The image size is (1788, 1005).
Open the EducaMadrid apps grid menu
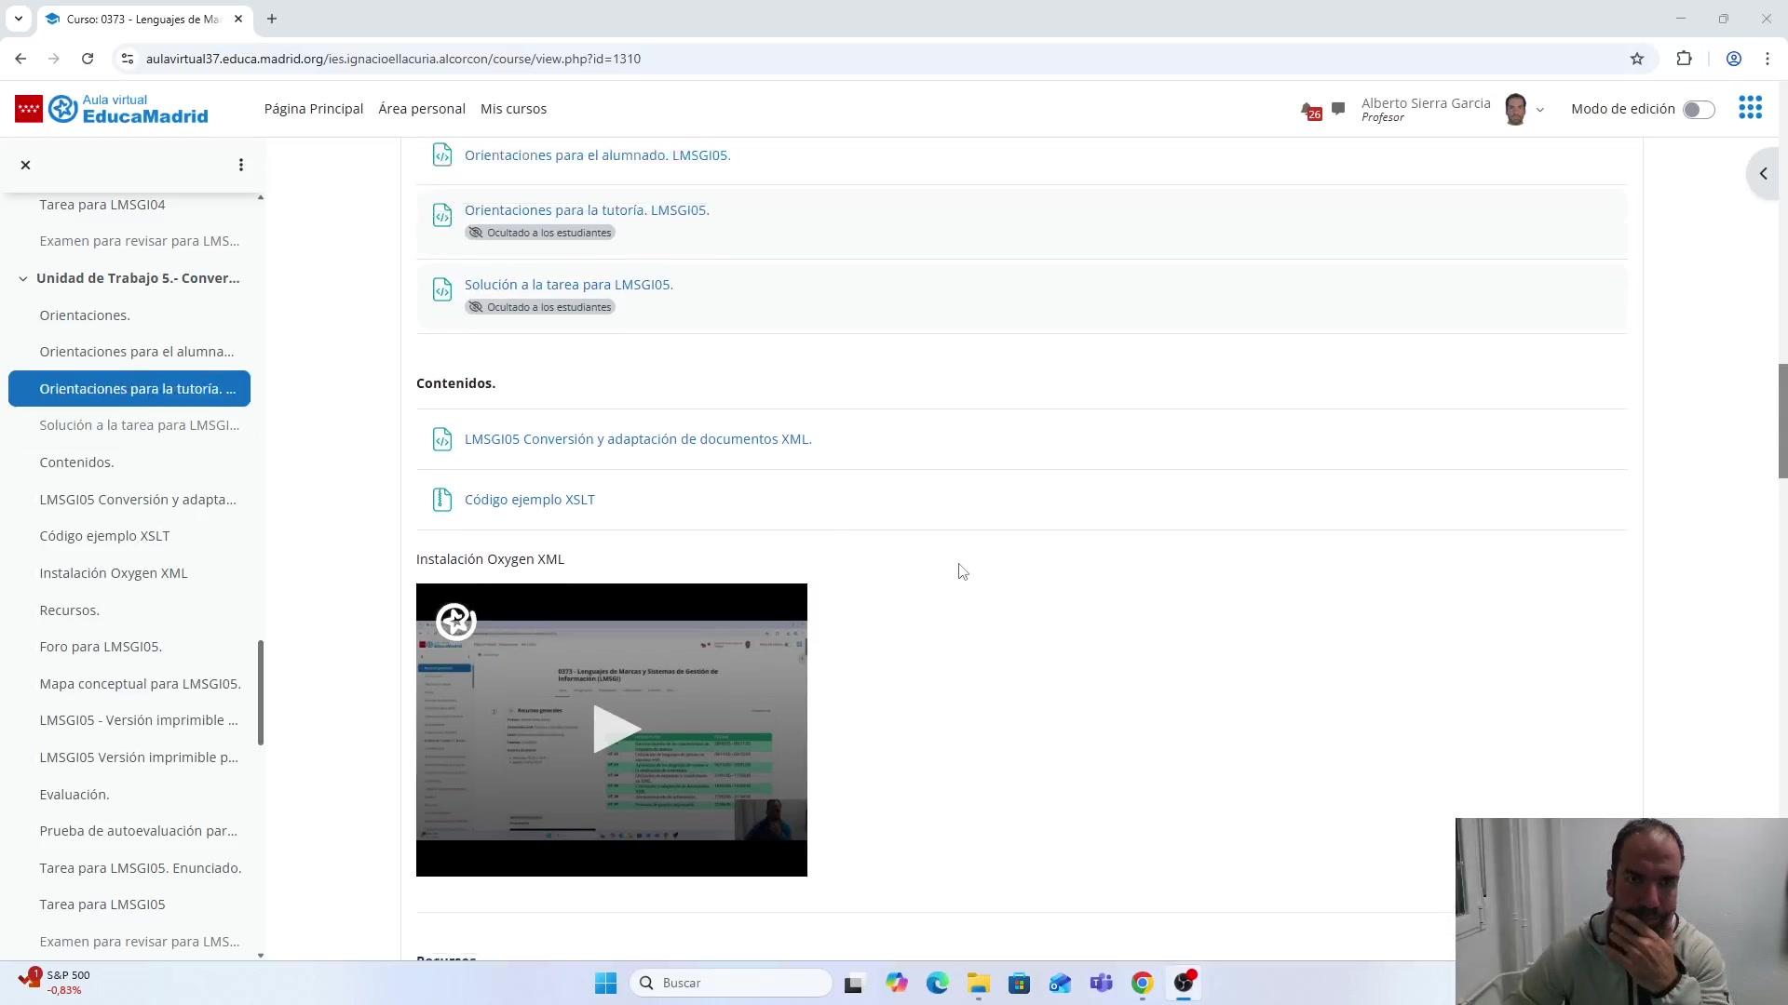tap(1750, 108)
